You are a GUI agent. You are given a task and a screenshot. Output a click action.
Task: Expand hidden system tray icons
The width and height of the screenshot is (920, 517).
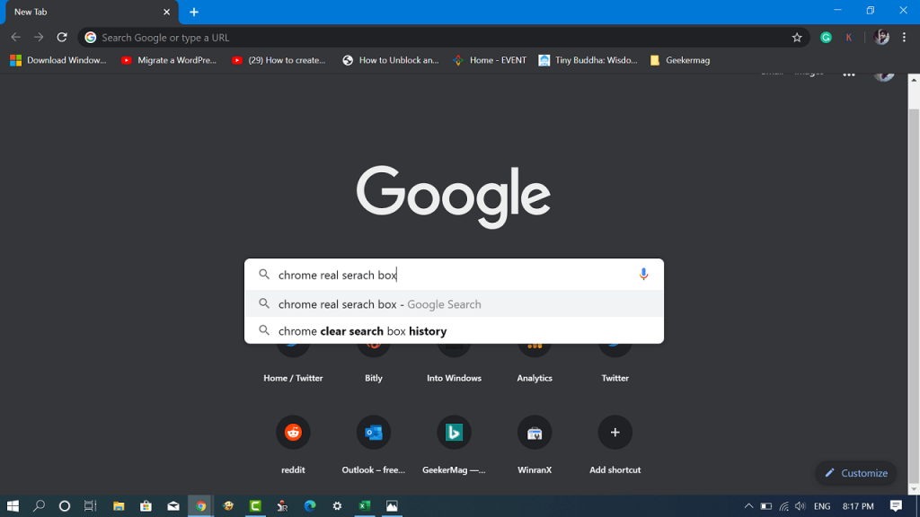click(x=748, y=506)
